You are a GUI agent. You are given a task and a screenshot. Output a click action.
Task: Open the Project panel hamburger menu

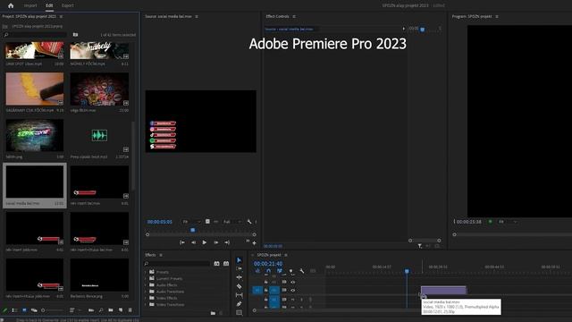tap(61, 16)
